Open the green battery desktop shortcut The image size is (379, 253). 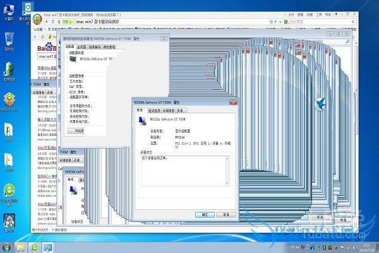9,71
